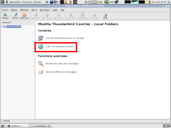Click 'Créer un nouveau compte' link
171x128 pixels.
tap(59, 46)
